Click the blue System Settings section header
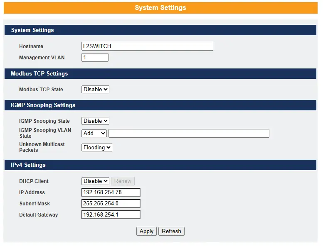The image size is (323, 246). tap(160, 30)
